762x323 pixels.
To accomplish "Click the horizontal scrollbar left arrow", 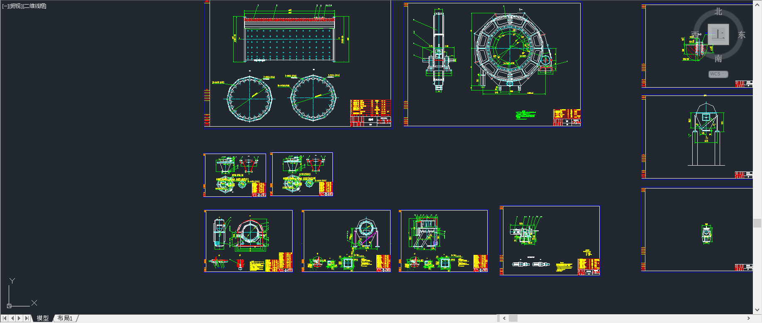I will [504, 318].
